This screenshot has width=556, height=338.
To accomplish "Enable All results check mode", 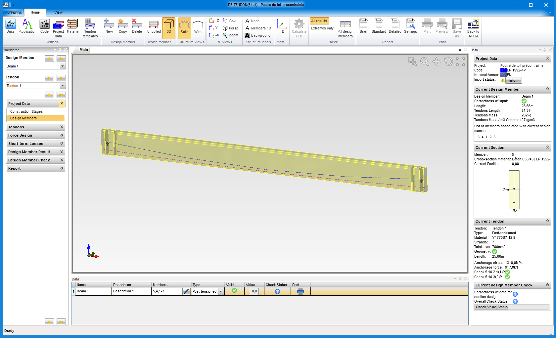I will click(319, 21).
